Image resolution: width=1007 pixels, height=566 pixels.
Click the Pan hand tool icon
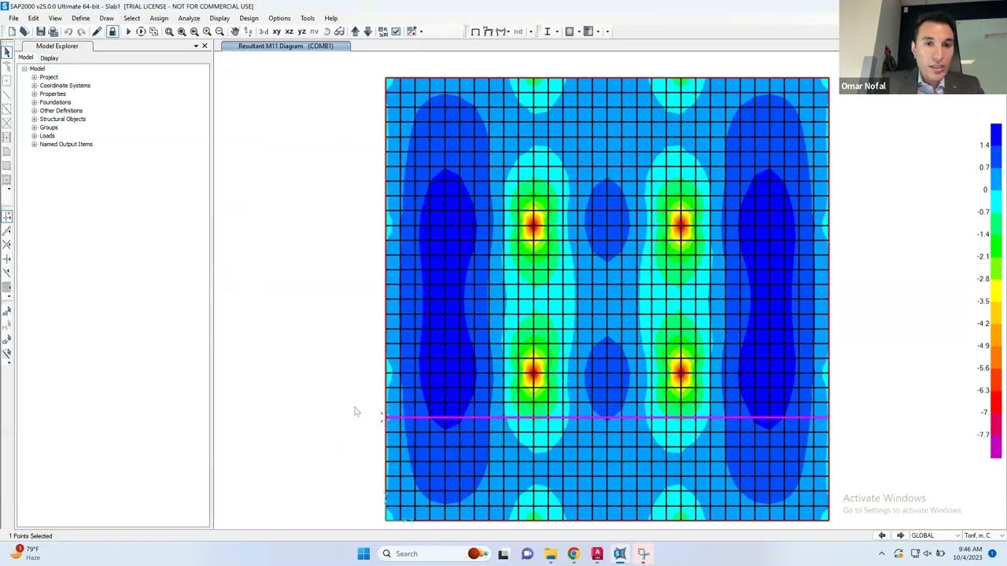coord(235,31)
